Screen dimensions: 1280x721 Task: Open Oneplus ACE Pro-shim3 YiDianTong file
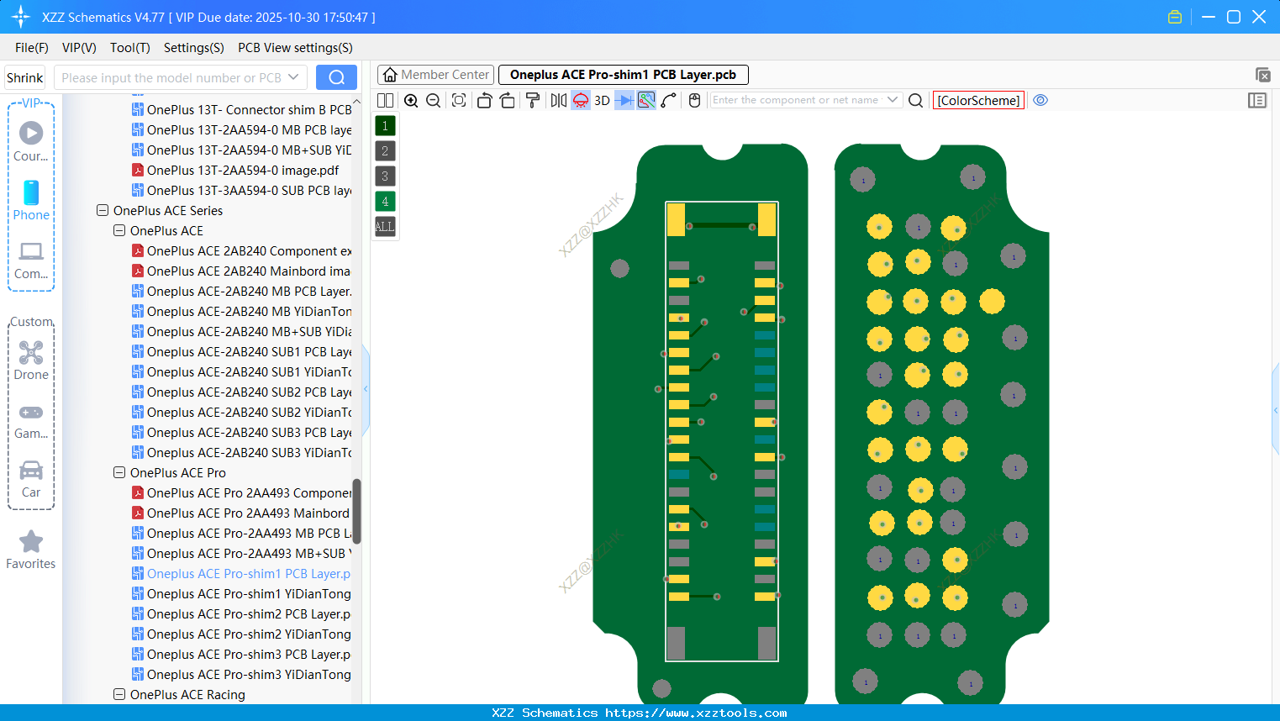(x=242, y=675)
